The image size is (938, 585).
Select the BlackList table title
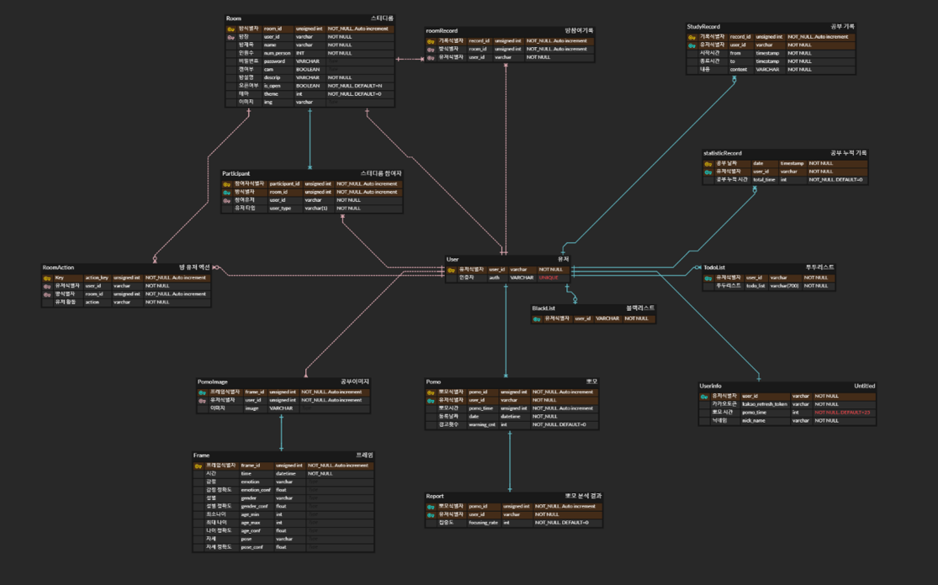click(x=543, y=308)
